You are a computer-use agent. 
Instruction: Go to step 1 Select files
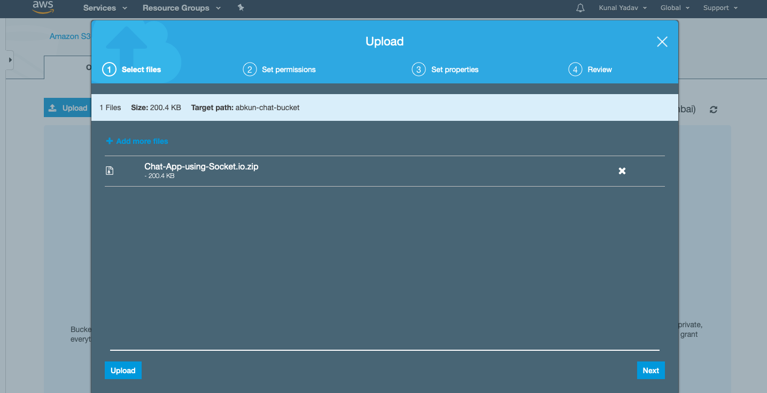(x=132, y=70)
